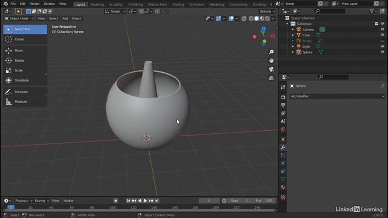Click the End frame field
Image resolution: width=388 pixels, height=218 pixels.
pyautogui.click(x=264, y=200)
